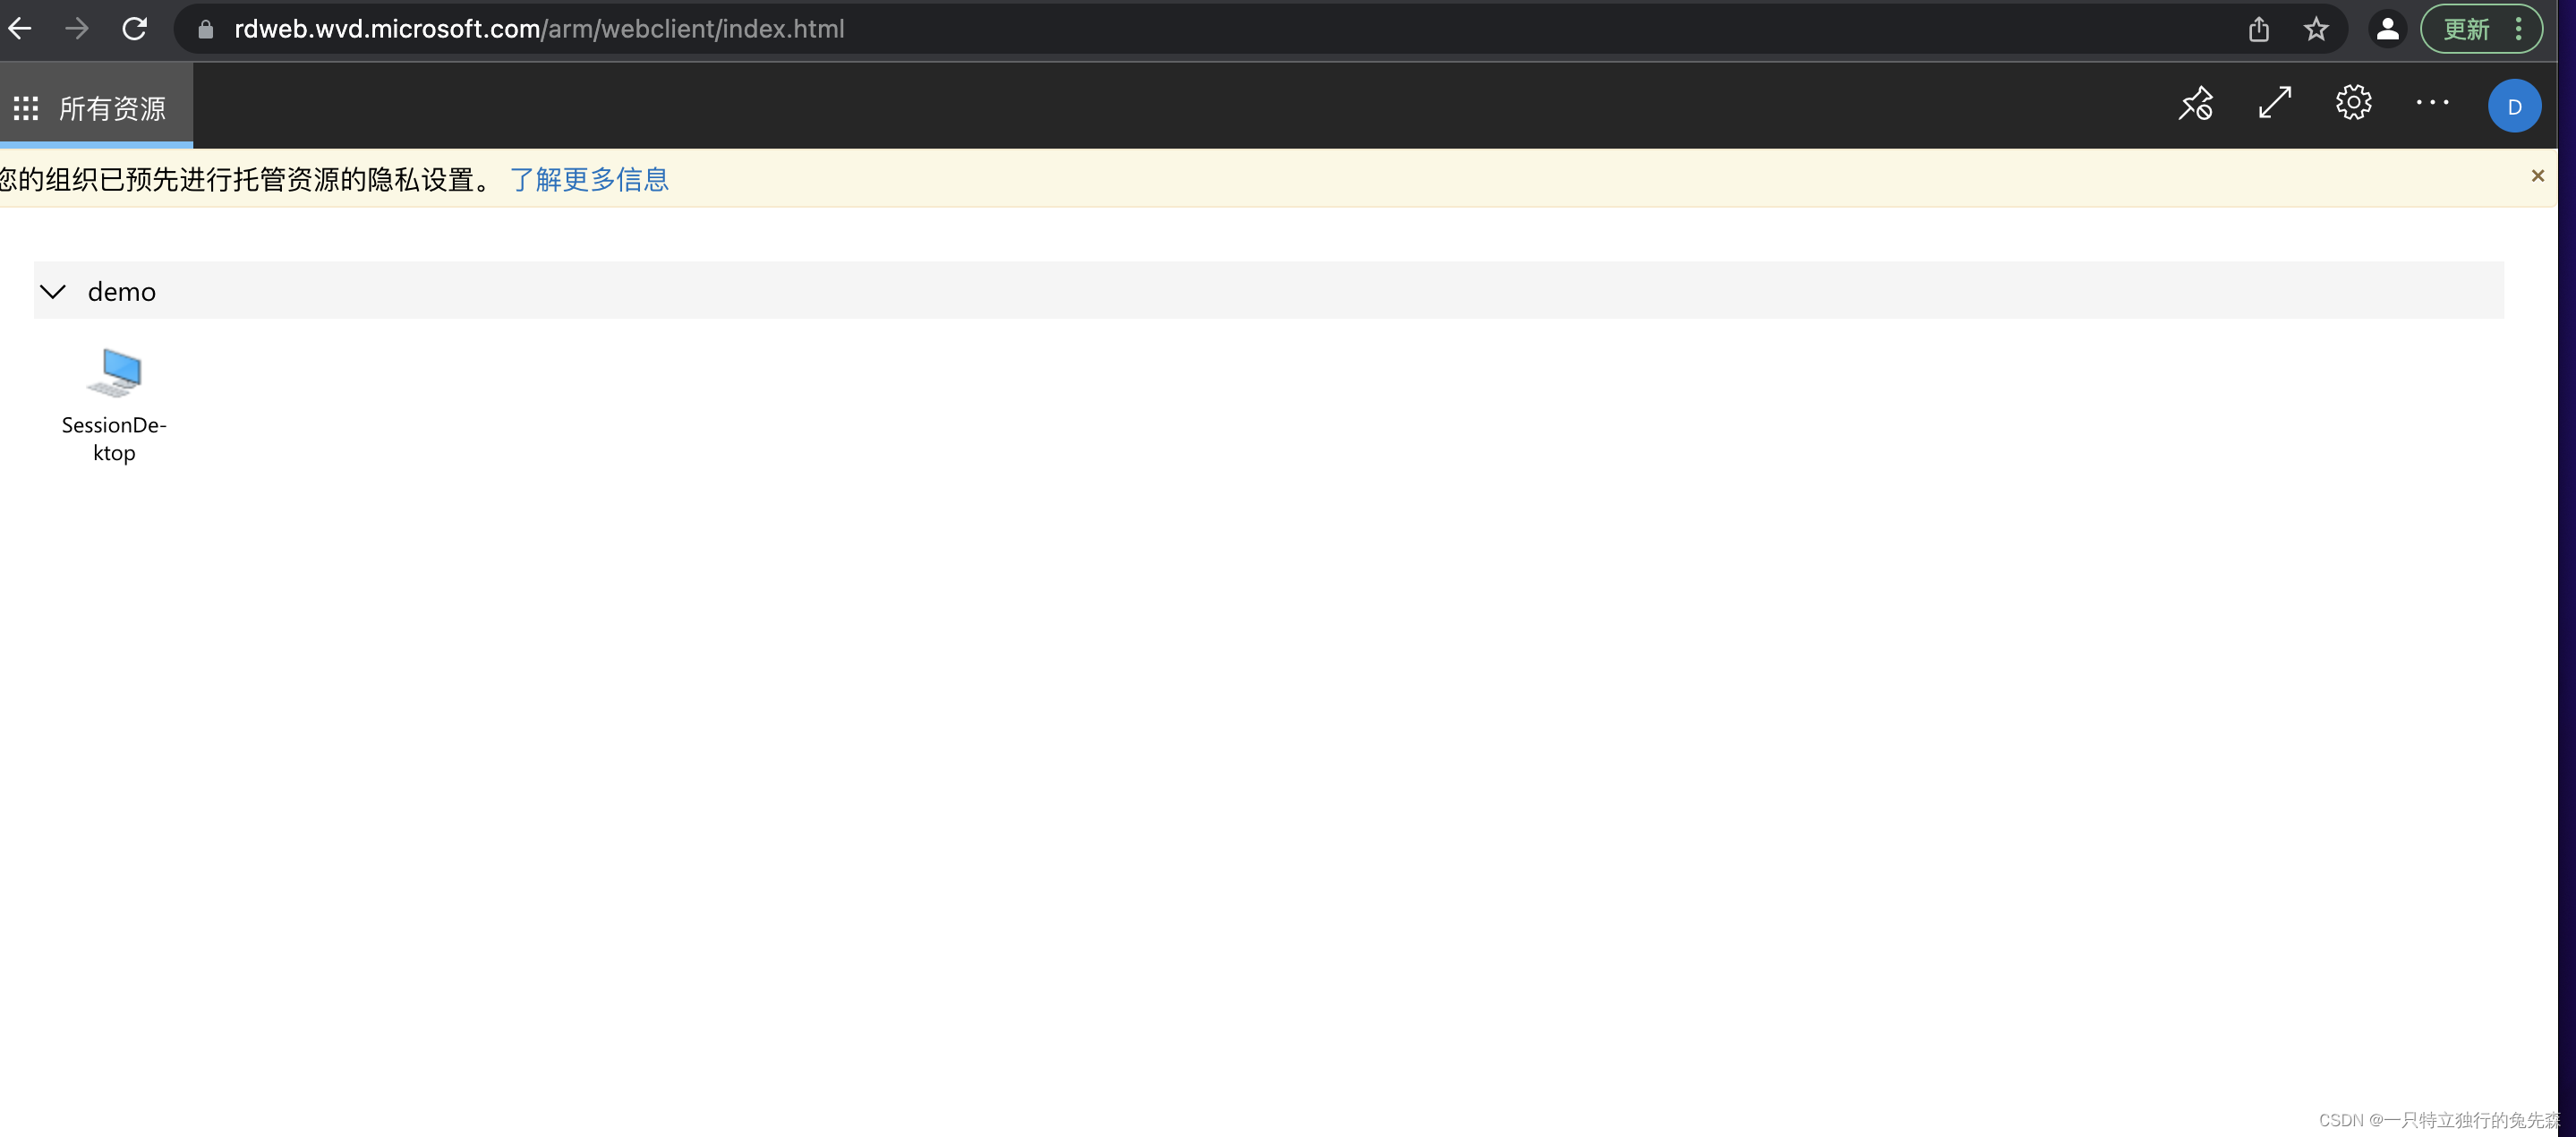This screenshot has height=1137, width=2576.
Task: Go back using the browser back arrow
Action: (20, 29)
